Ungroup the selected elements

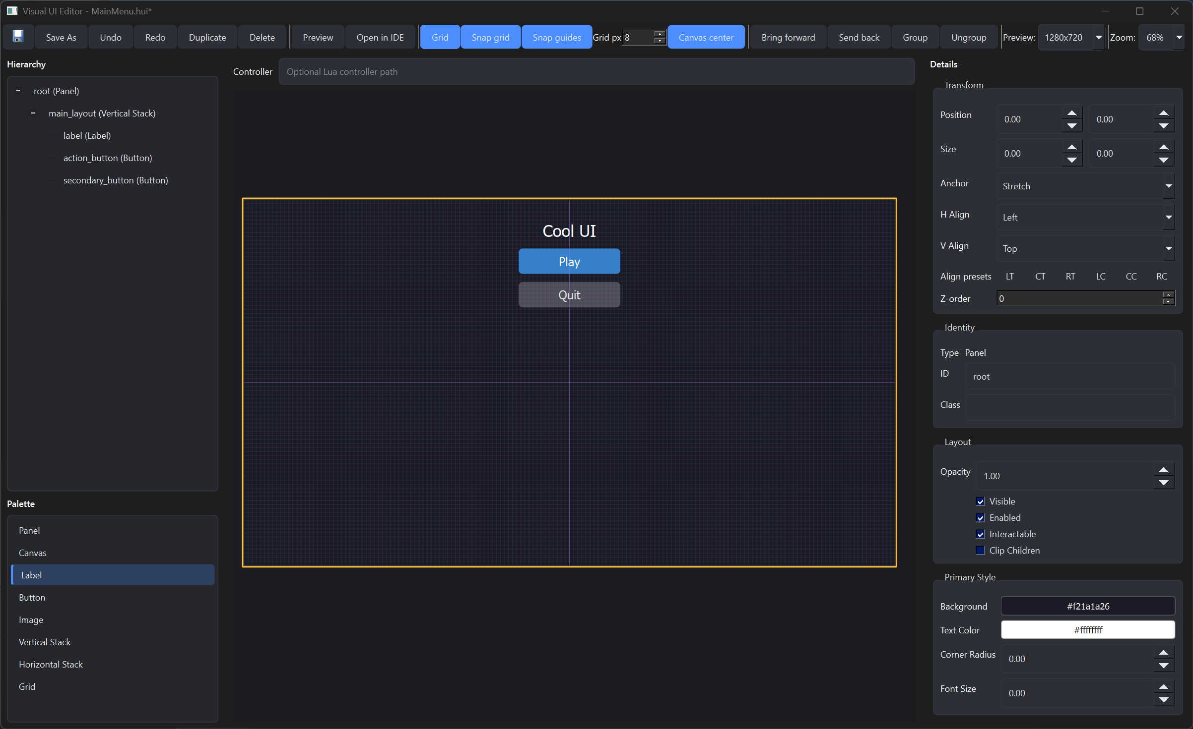pos(968,37)
